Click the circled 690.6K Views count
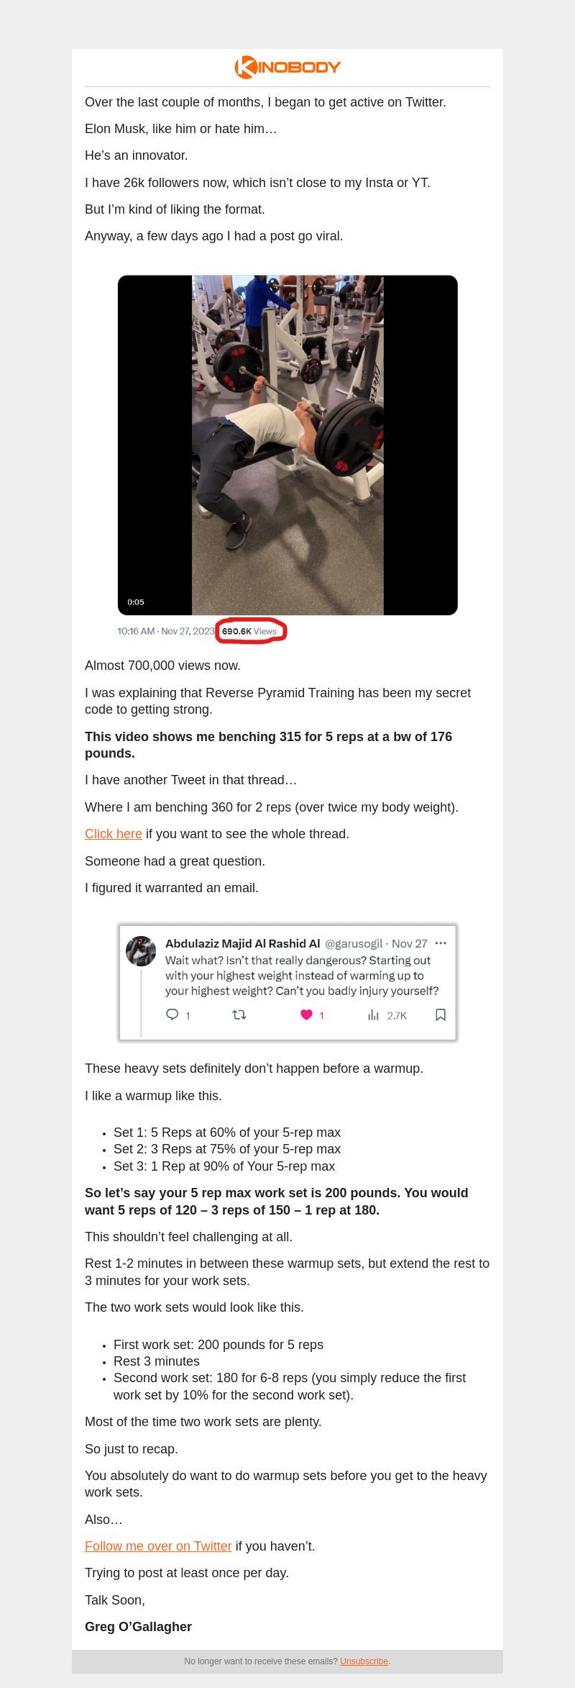This screenshot has width=575, height=1688. (249, 631)
